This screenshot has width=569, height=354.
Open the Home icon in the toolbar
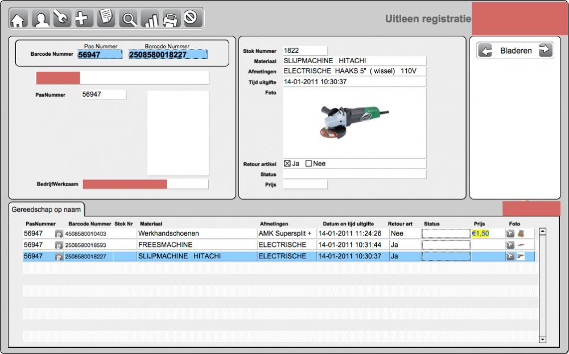(19, 19)
